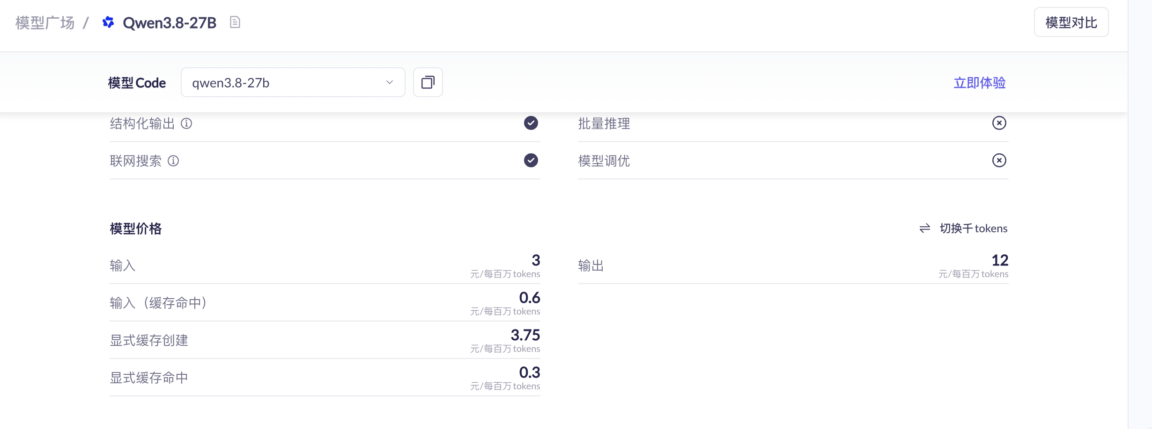Click the Qwen model logo in breadcrumb

(108, 22)
